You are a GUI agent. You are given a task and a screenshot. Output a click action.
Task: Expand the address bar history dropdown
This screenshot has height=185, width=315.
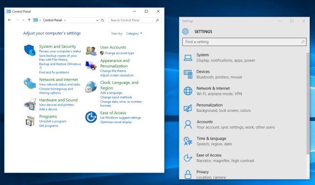click(x=97, y=20)
